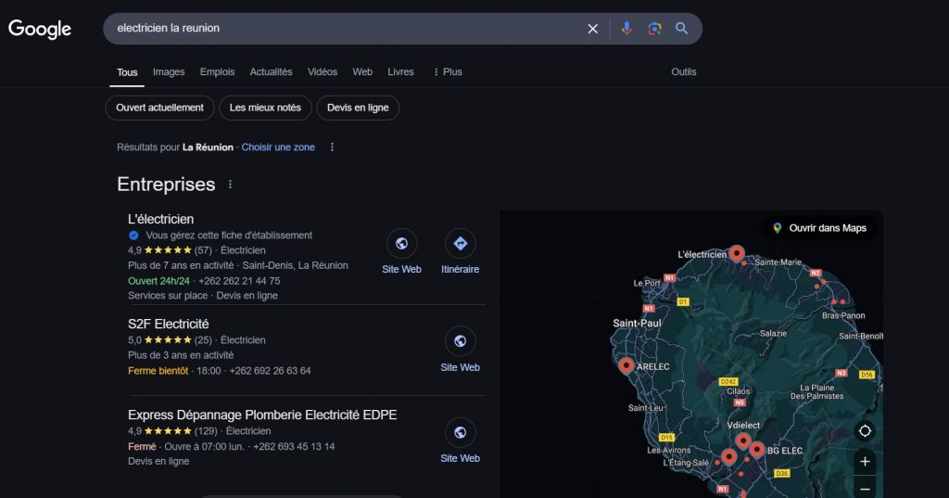
Task: Toggle the Devis en ligne filter chip
Action: (x=358, y=108)
